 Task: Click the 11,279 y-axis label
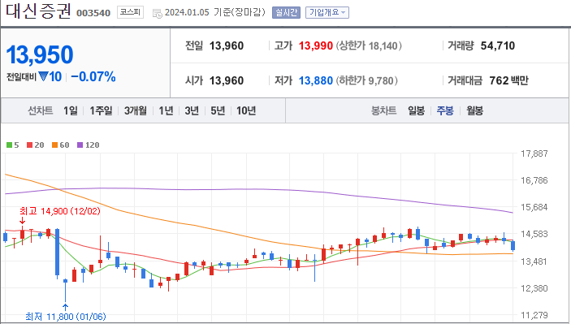[x=534, y=315]
